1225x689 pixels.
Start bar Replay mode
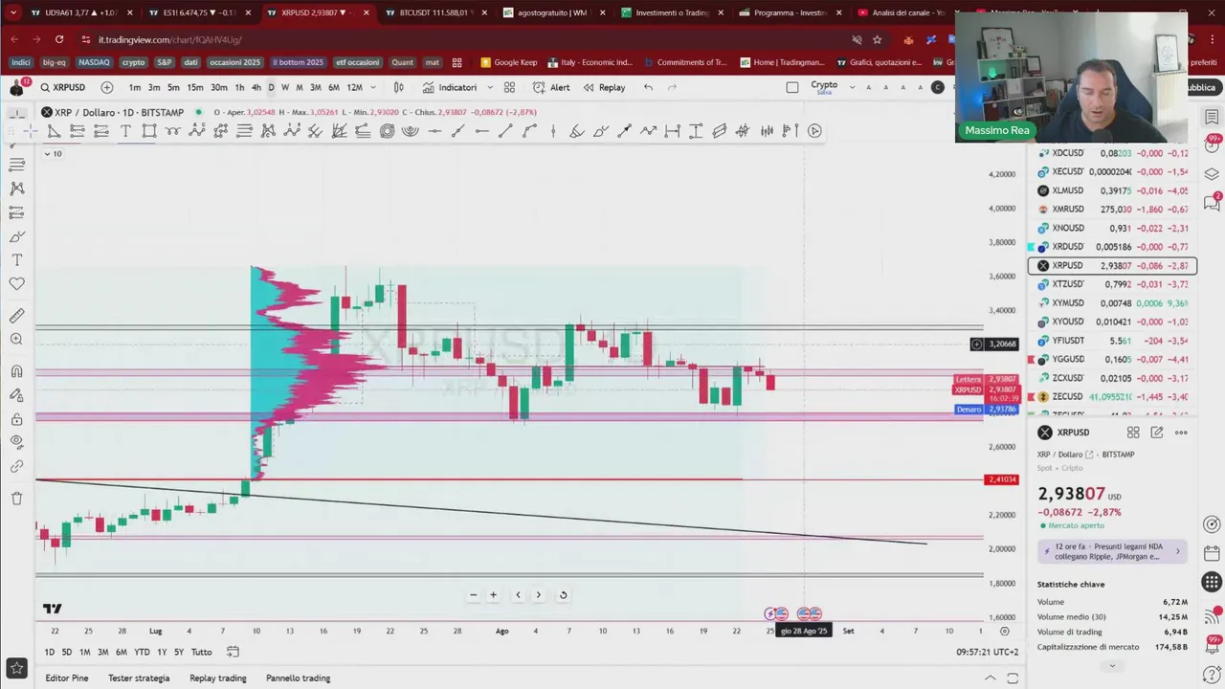(x=604, y=87)
